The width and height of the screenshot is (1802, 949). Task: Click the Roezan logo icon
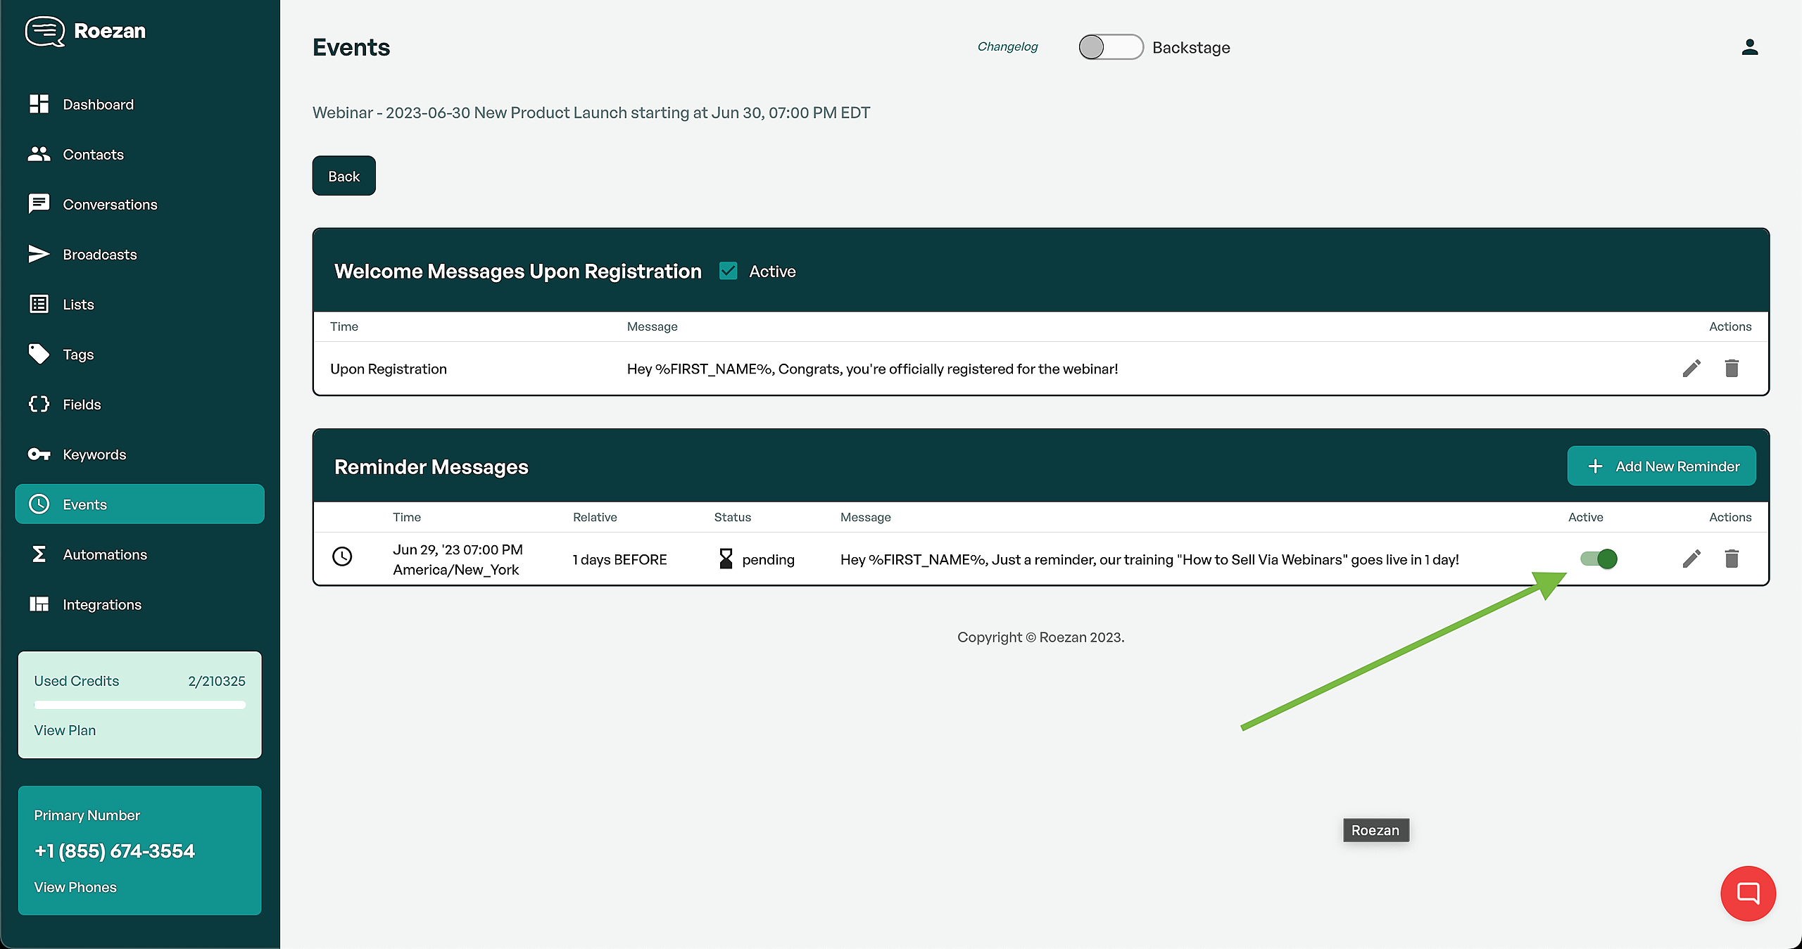pos(44,31)
